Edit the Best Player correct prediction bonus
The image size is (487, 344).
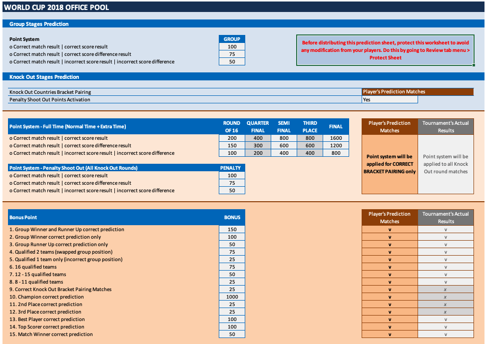tap(231, 319)
